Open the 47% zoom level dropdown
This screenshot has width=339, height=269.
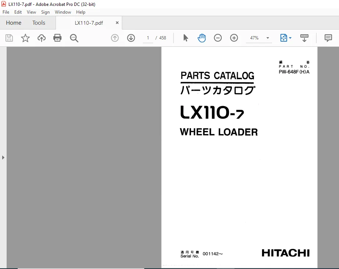[268, 38]
